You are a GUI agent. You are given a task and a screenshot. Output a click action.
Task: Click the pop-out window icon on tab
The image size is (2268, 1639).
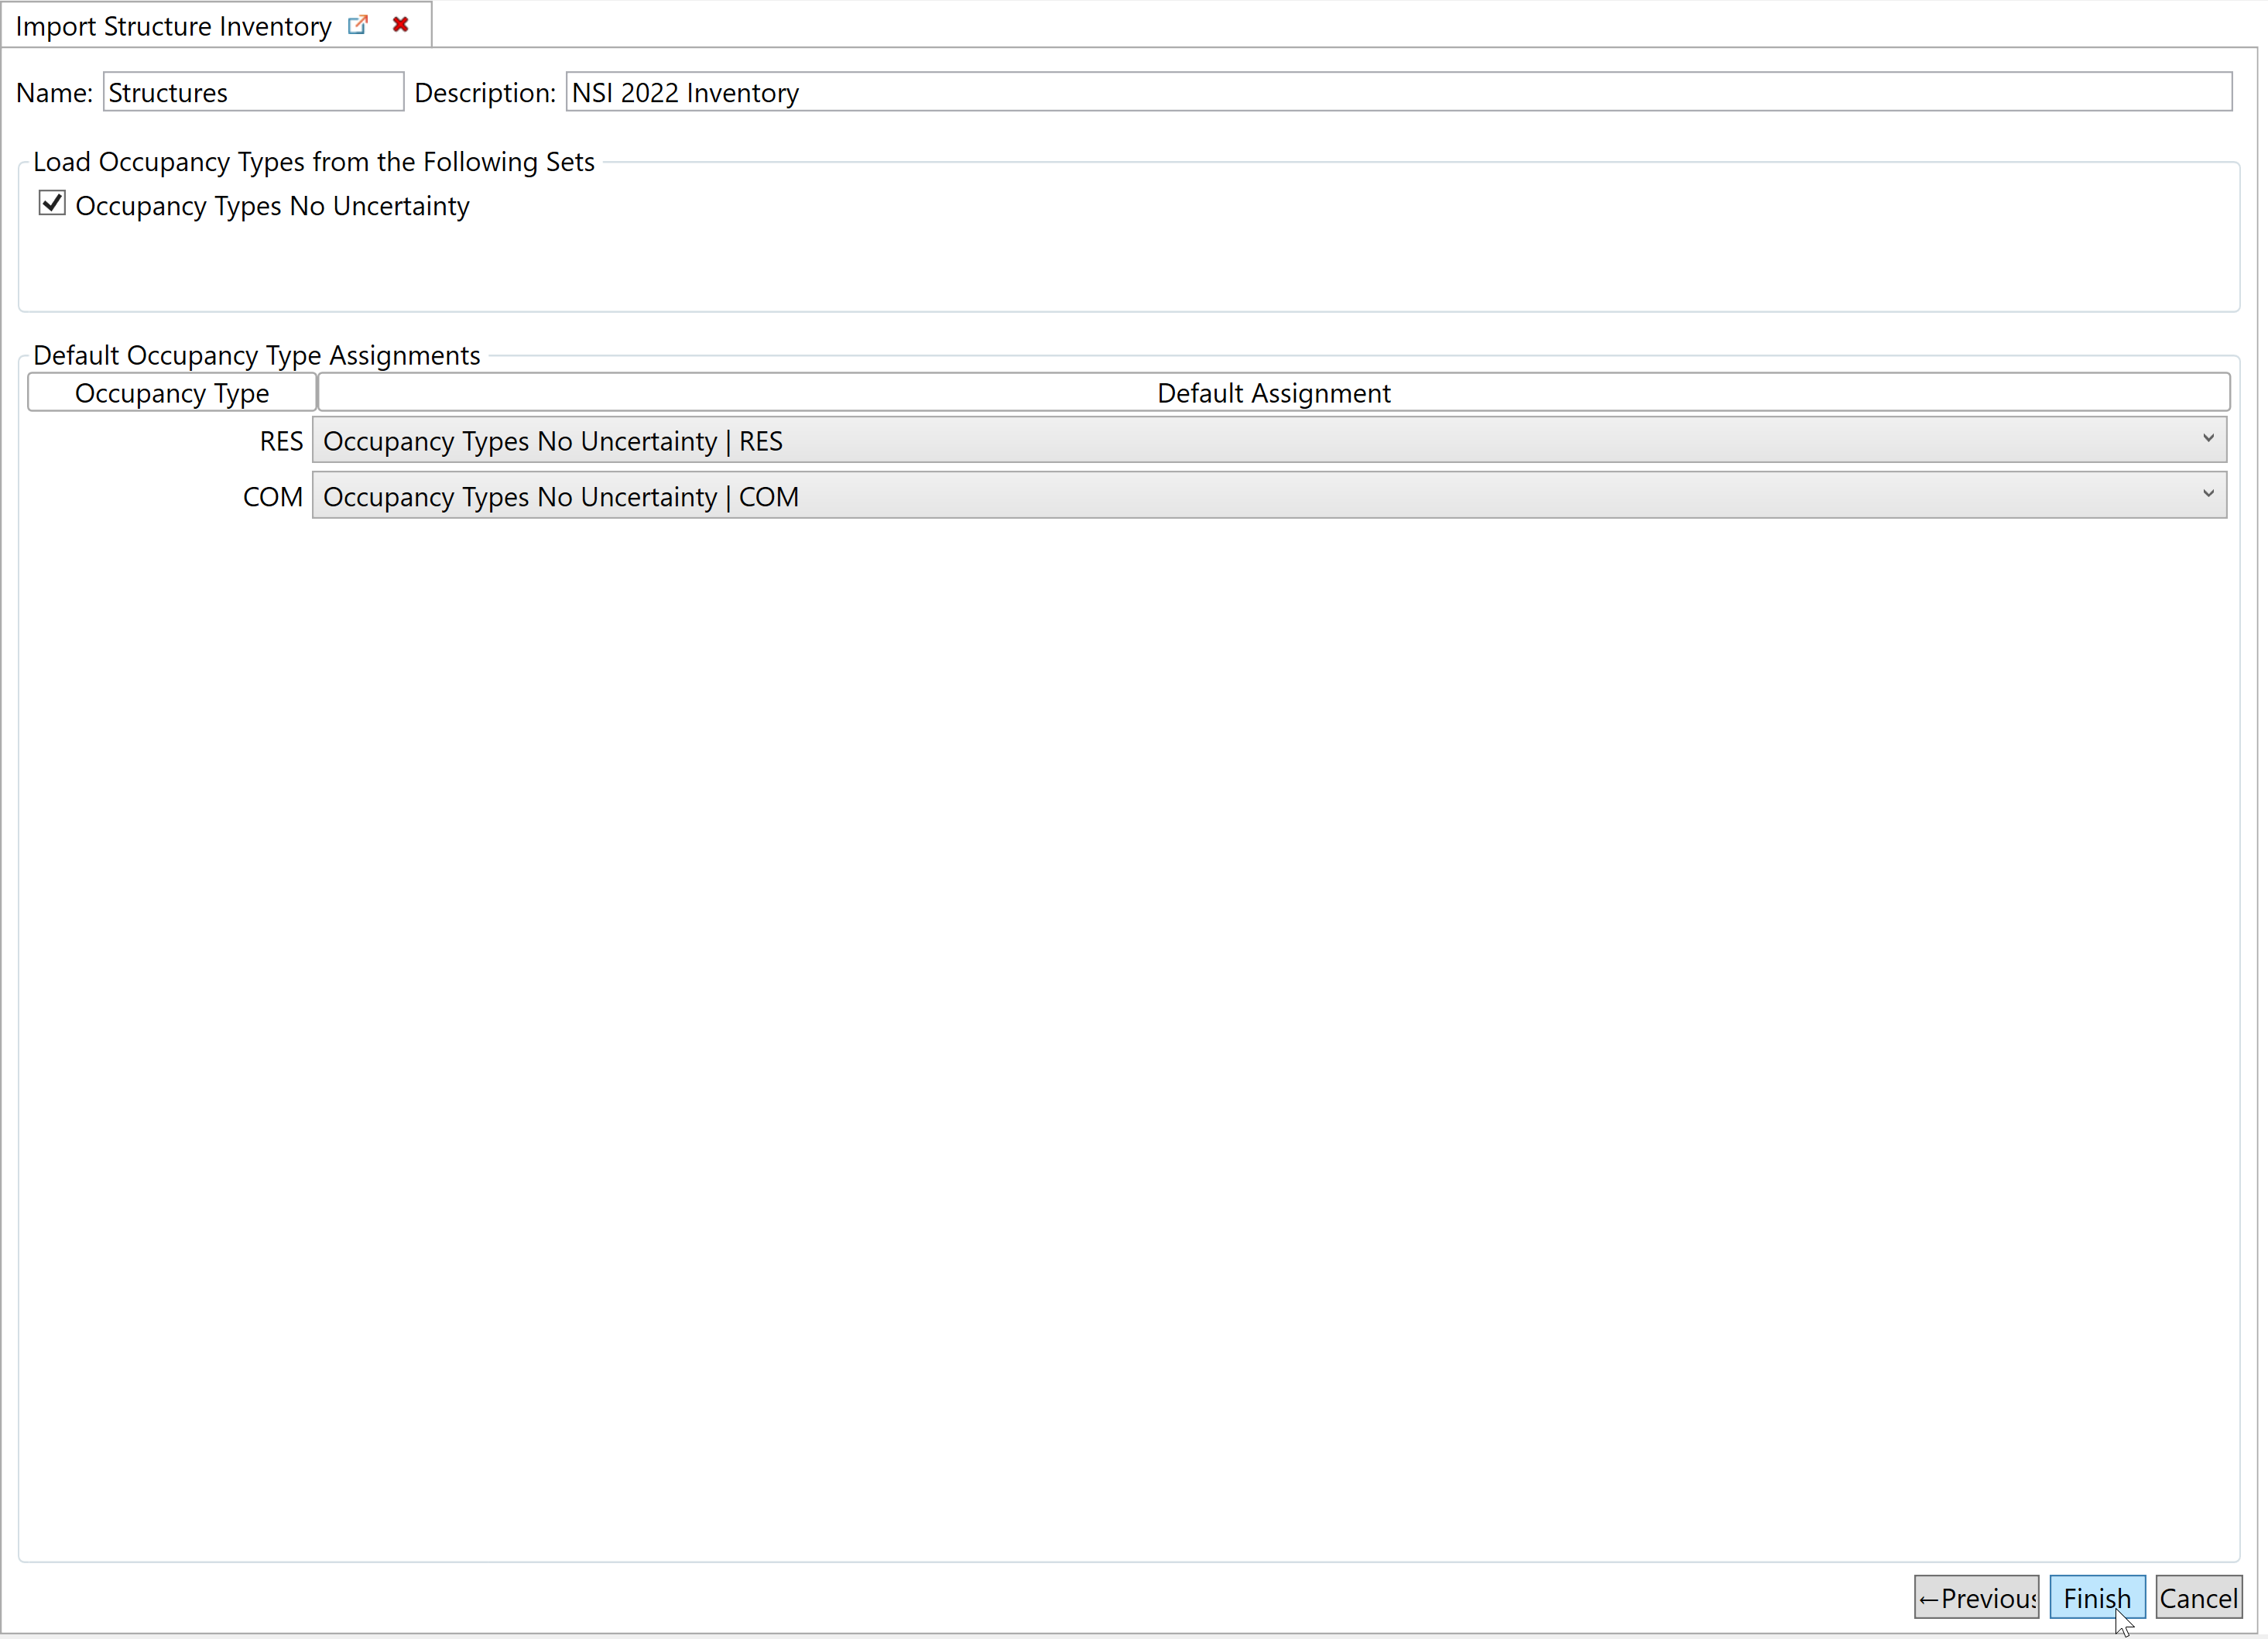357,25
